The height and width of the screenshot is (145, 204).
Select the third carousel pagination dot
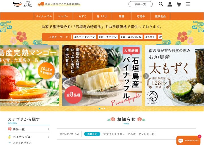click(105, 108)
